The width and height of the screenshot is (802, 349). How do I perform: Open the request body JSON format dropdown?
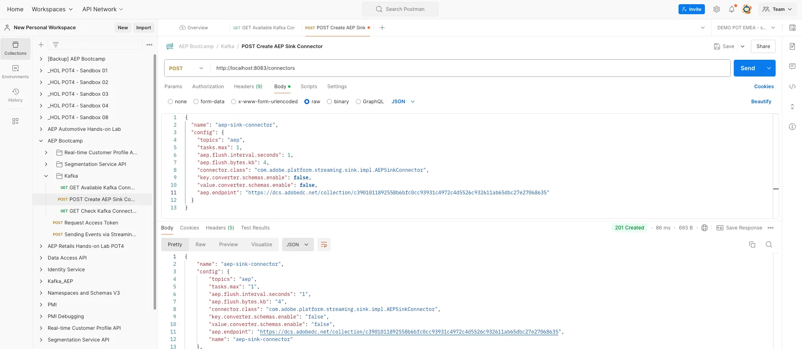point(403,102)
